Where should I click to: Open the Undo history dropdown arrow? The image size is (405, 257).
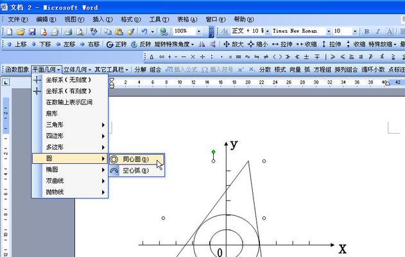coord(153,31)
